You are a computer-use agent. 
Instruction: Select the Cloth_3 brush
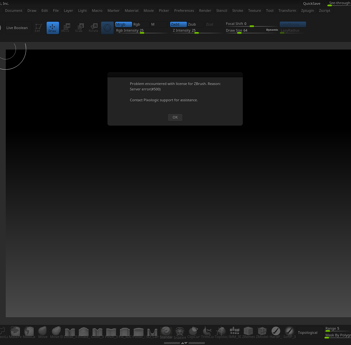click(97, 332)
